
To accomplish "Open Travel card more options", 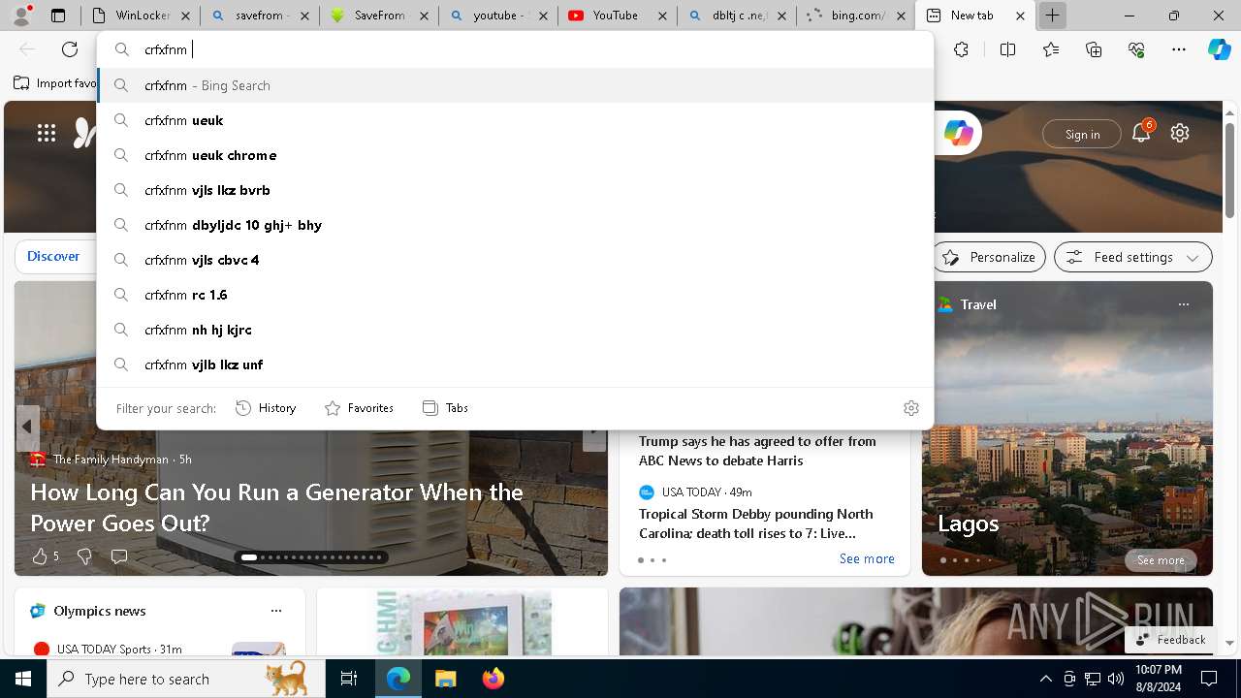I will 1183,304.
